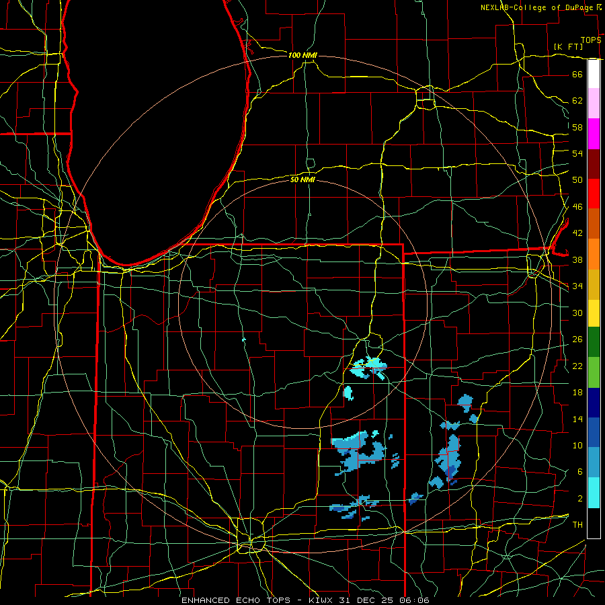
Task: Click the 58 legend value
Action: 577,127
